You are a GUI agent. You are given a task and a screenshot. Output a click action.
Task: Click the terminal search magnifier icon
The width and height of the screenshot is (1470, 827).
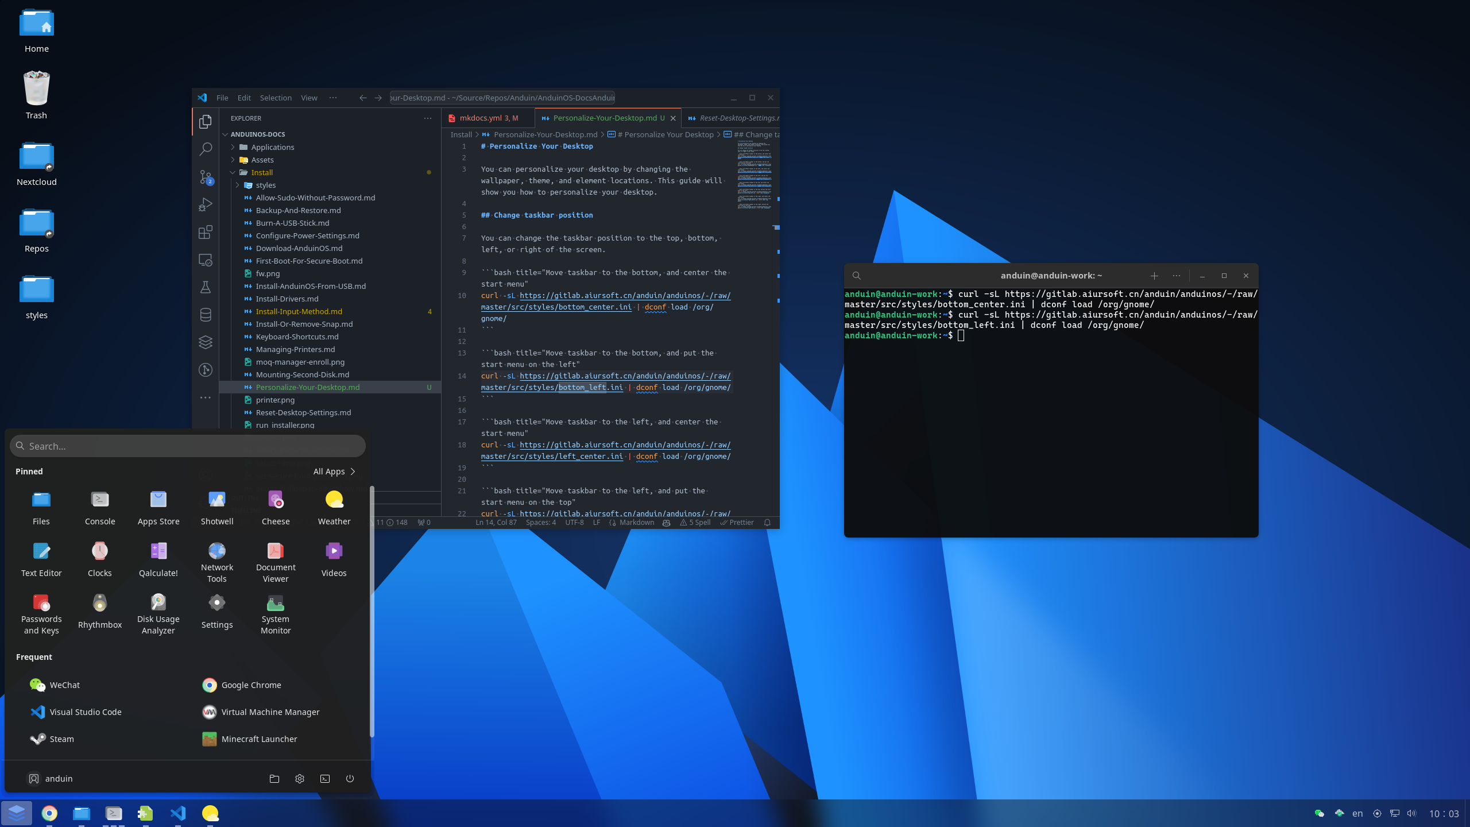(856, 276)
